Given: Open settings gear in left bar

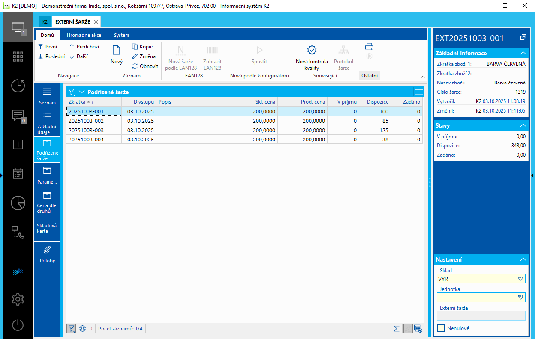Looking at the screenshot, I should click(x=18, y=299).
